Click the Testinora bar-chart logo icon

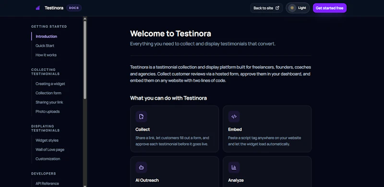pos(37,8)
